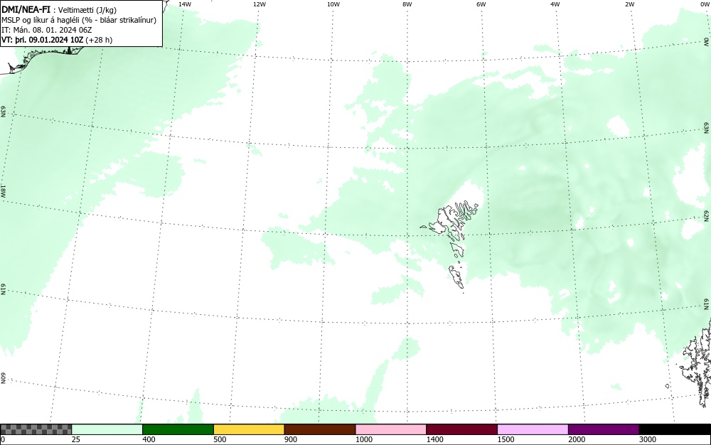Click the purple 2000–3000 legend swatch
Screen dimensions: 711x445
[x=604, y=429]
